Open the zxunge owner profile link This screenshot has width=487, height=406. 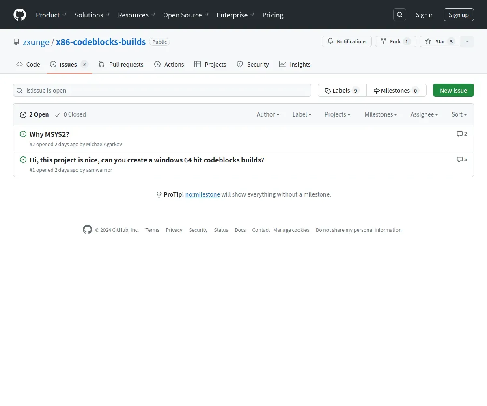36,42
